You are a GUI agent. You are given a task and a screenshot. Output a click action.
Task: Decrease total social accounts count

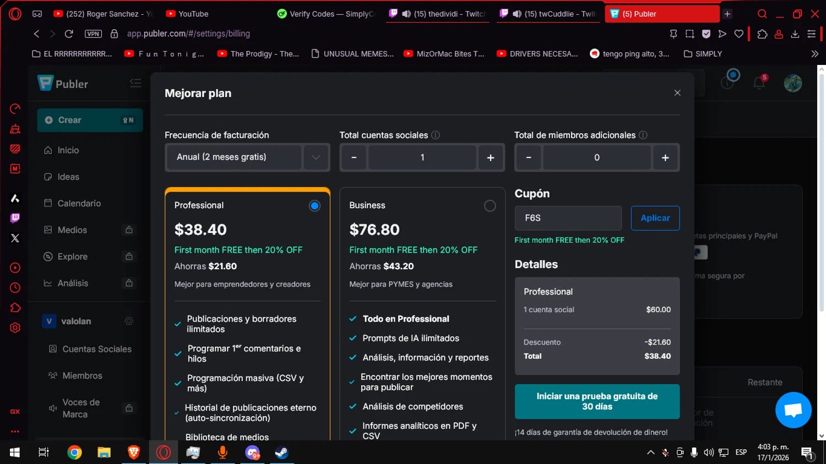tap(354, 157)
